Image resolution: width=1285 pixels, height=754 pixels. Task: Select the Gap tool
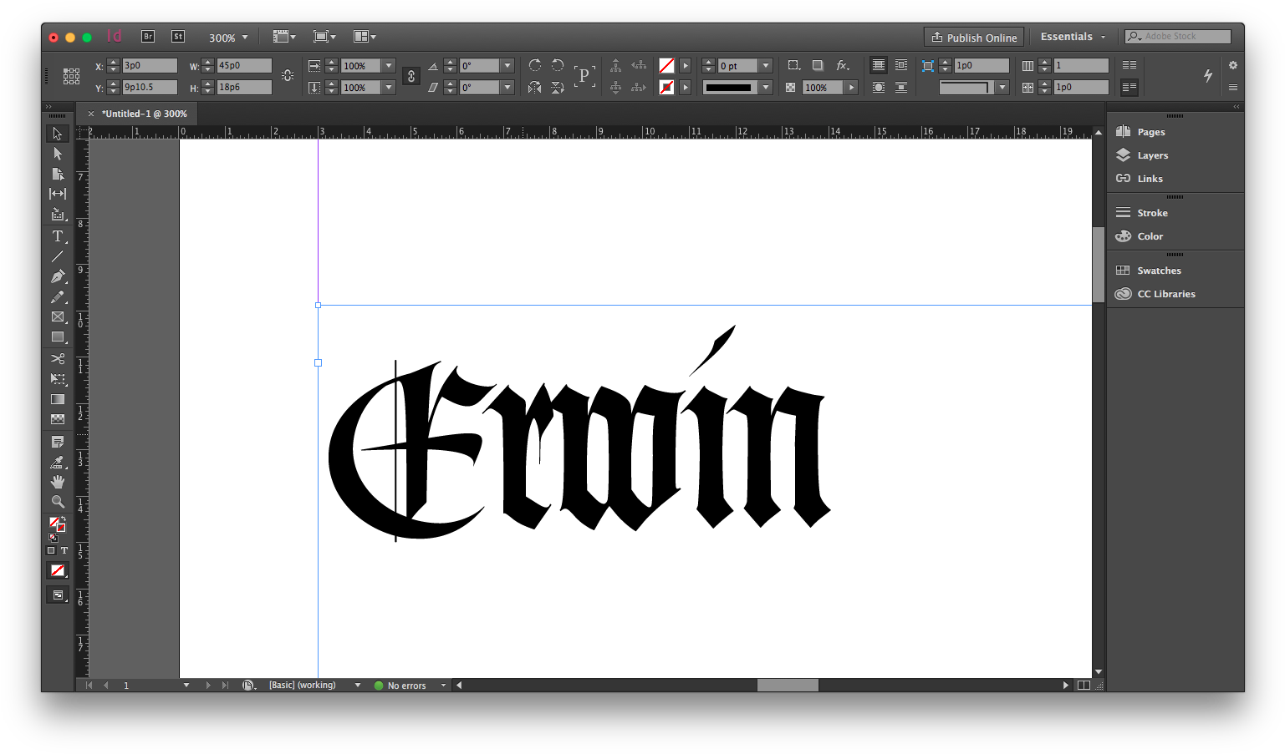[57, 194]
